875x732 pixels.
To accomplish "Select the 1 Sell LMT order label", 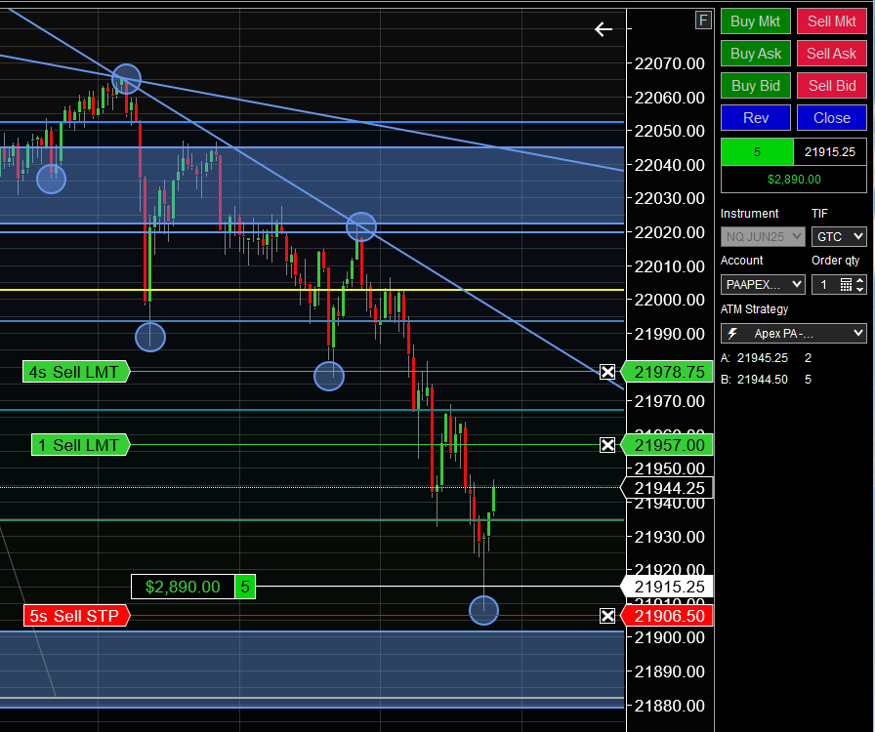I will (80, 445).
